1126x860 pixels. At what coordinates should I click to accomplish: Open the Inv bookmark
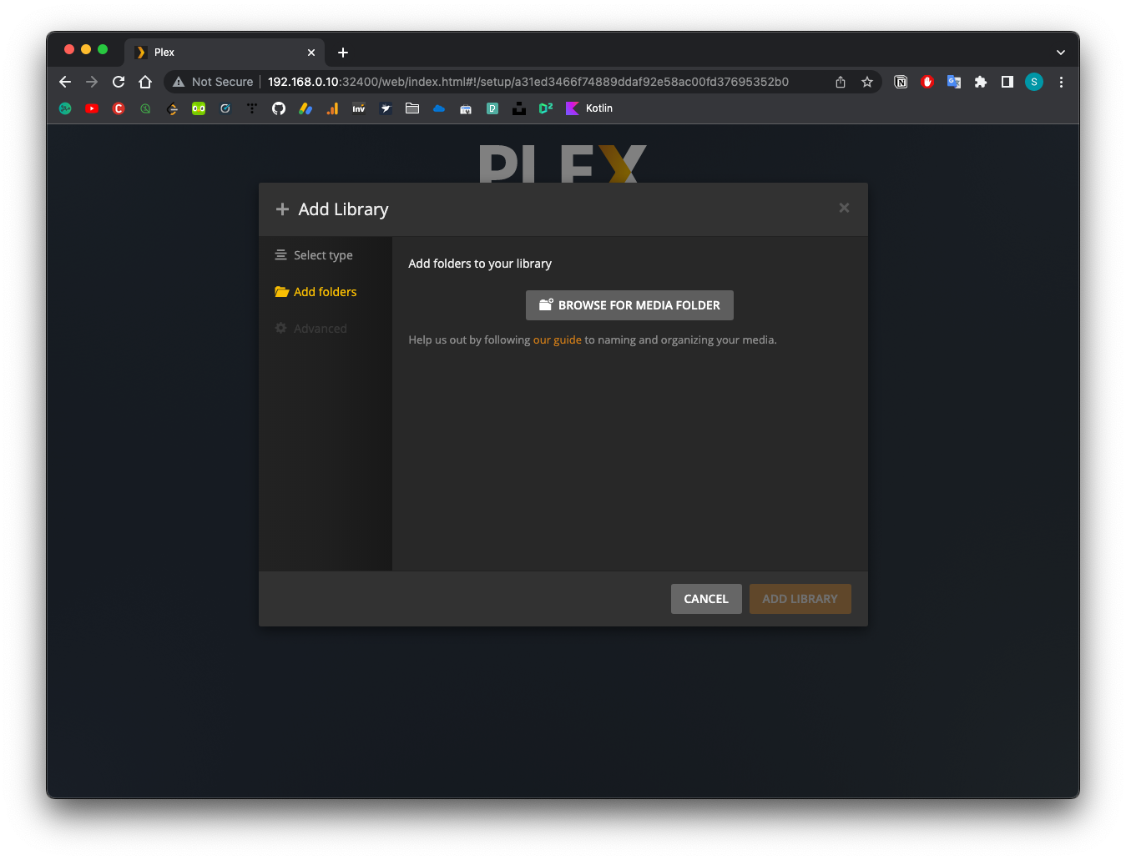click(359, 108)
